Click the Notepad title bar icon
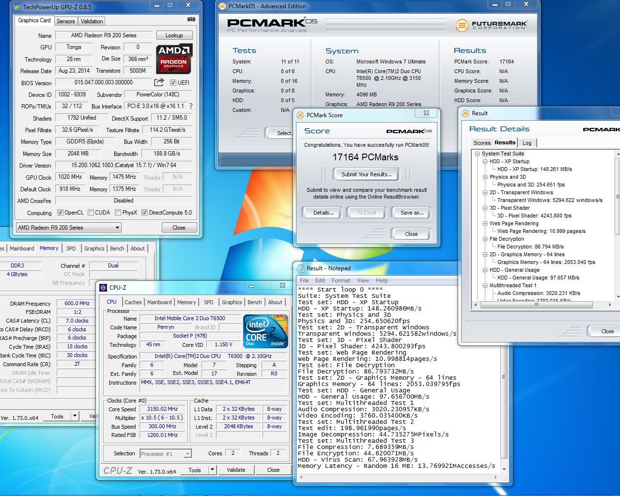 (300, 268)
